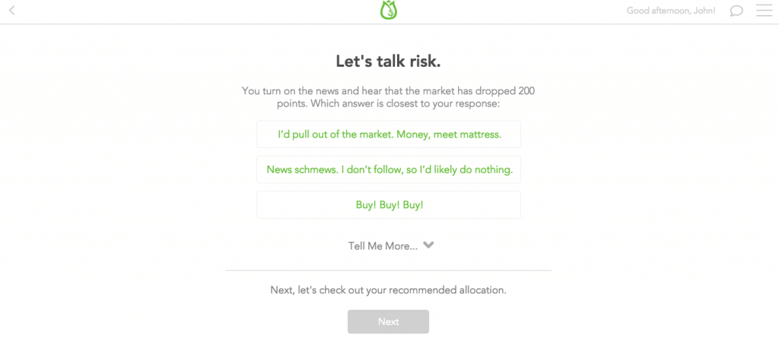The width and height of the screenshot is (779, 351).
Task: Click the "Let's talk risk." heading
Action: pos(389,61)
